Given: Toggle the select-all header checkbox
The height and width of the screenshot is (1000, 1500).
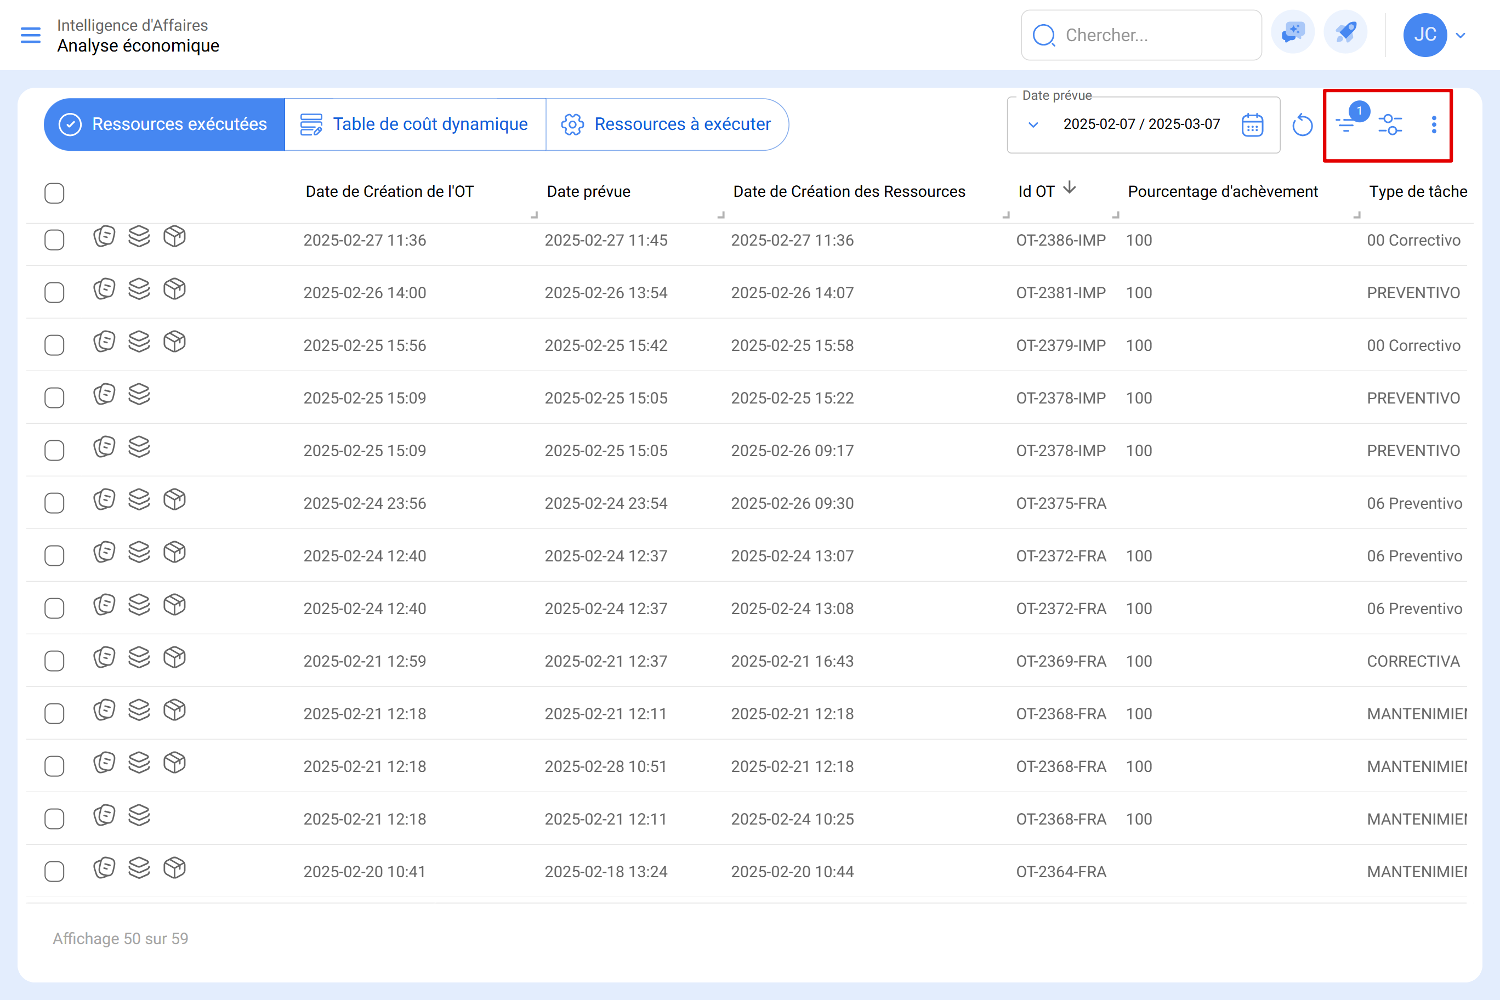Looking at the screenshot, I should click(x=54, y=193).
